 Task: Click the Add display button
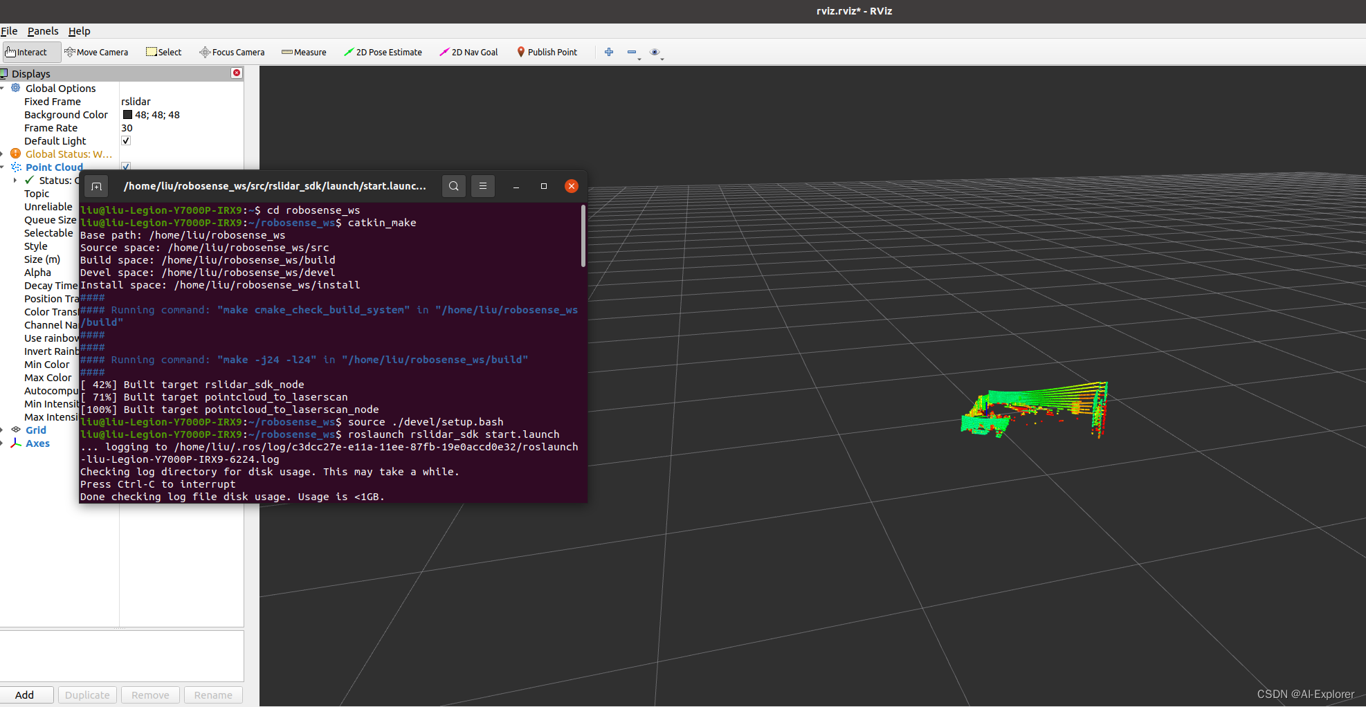(25, 695)
